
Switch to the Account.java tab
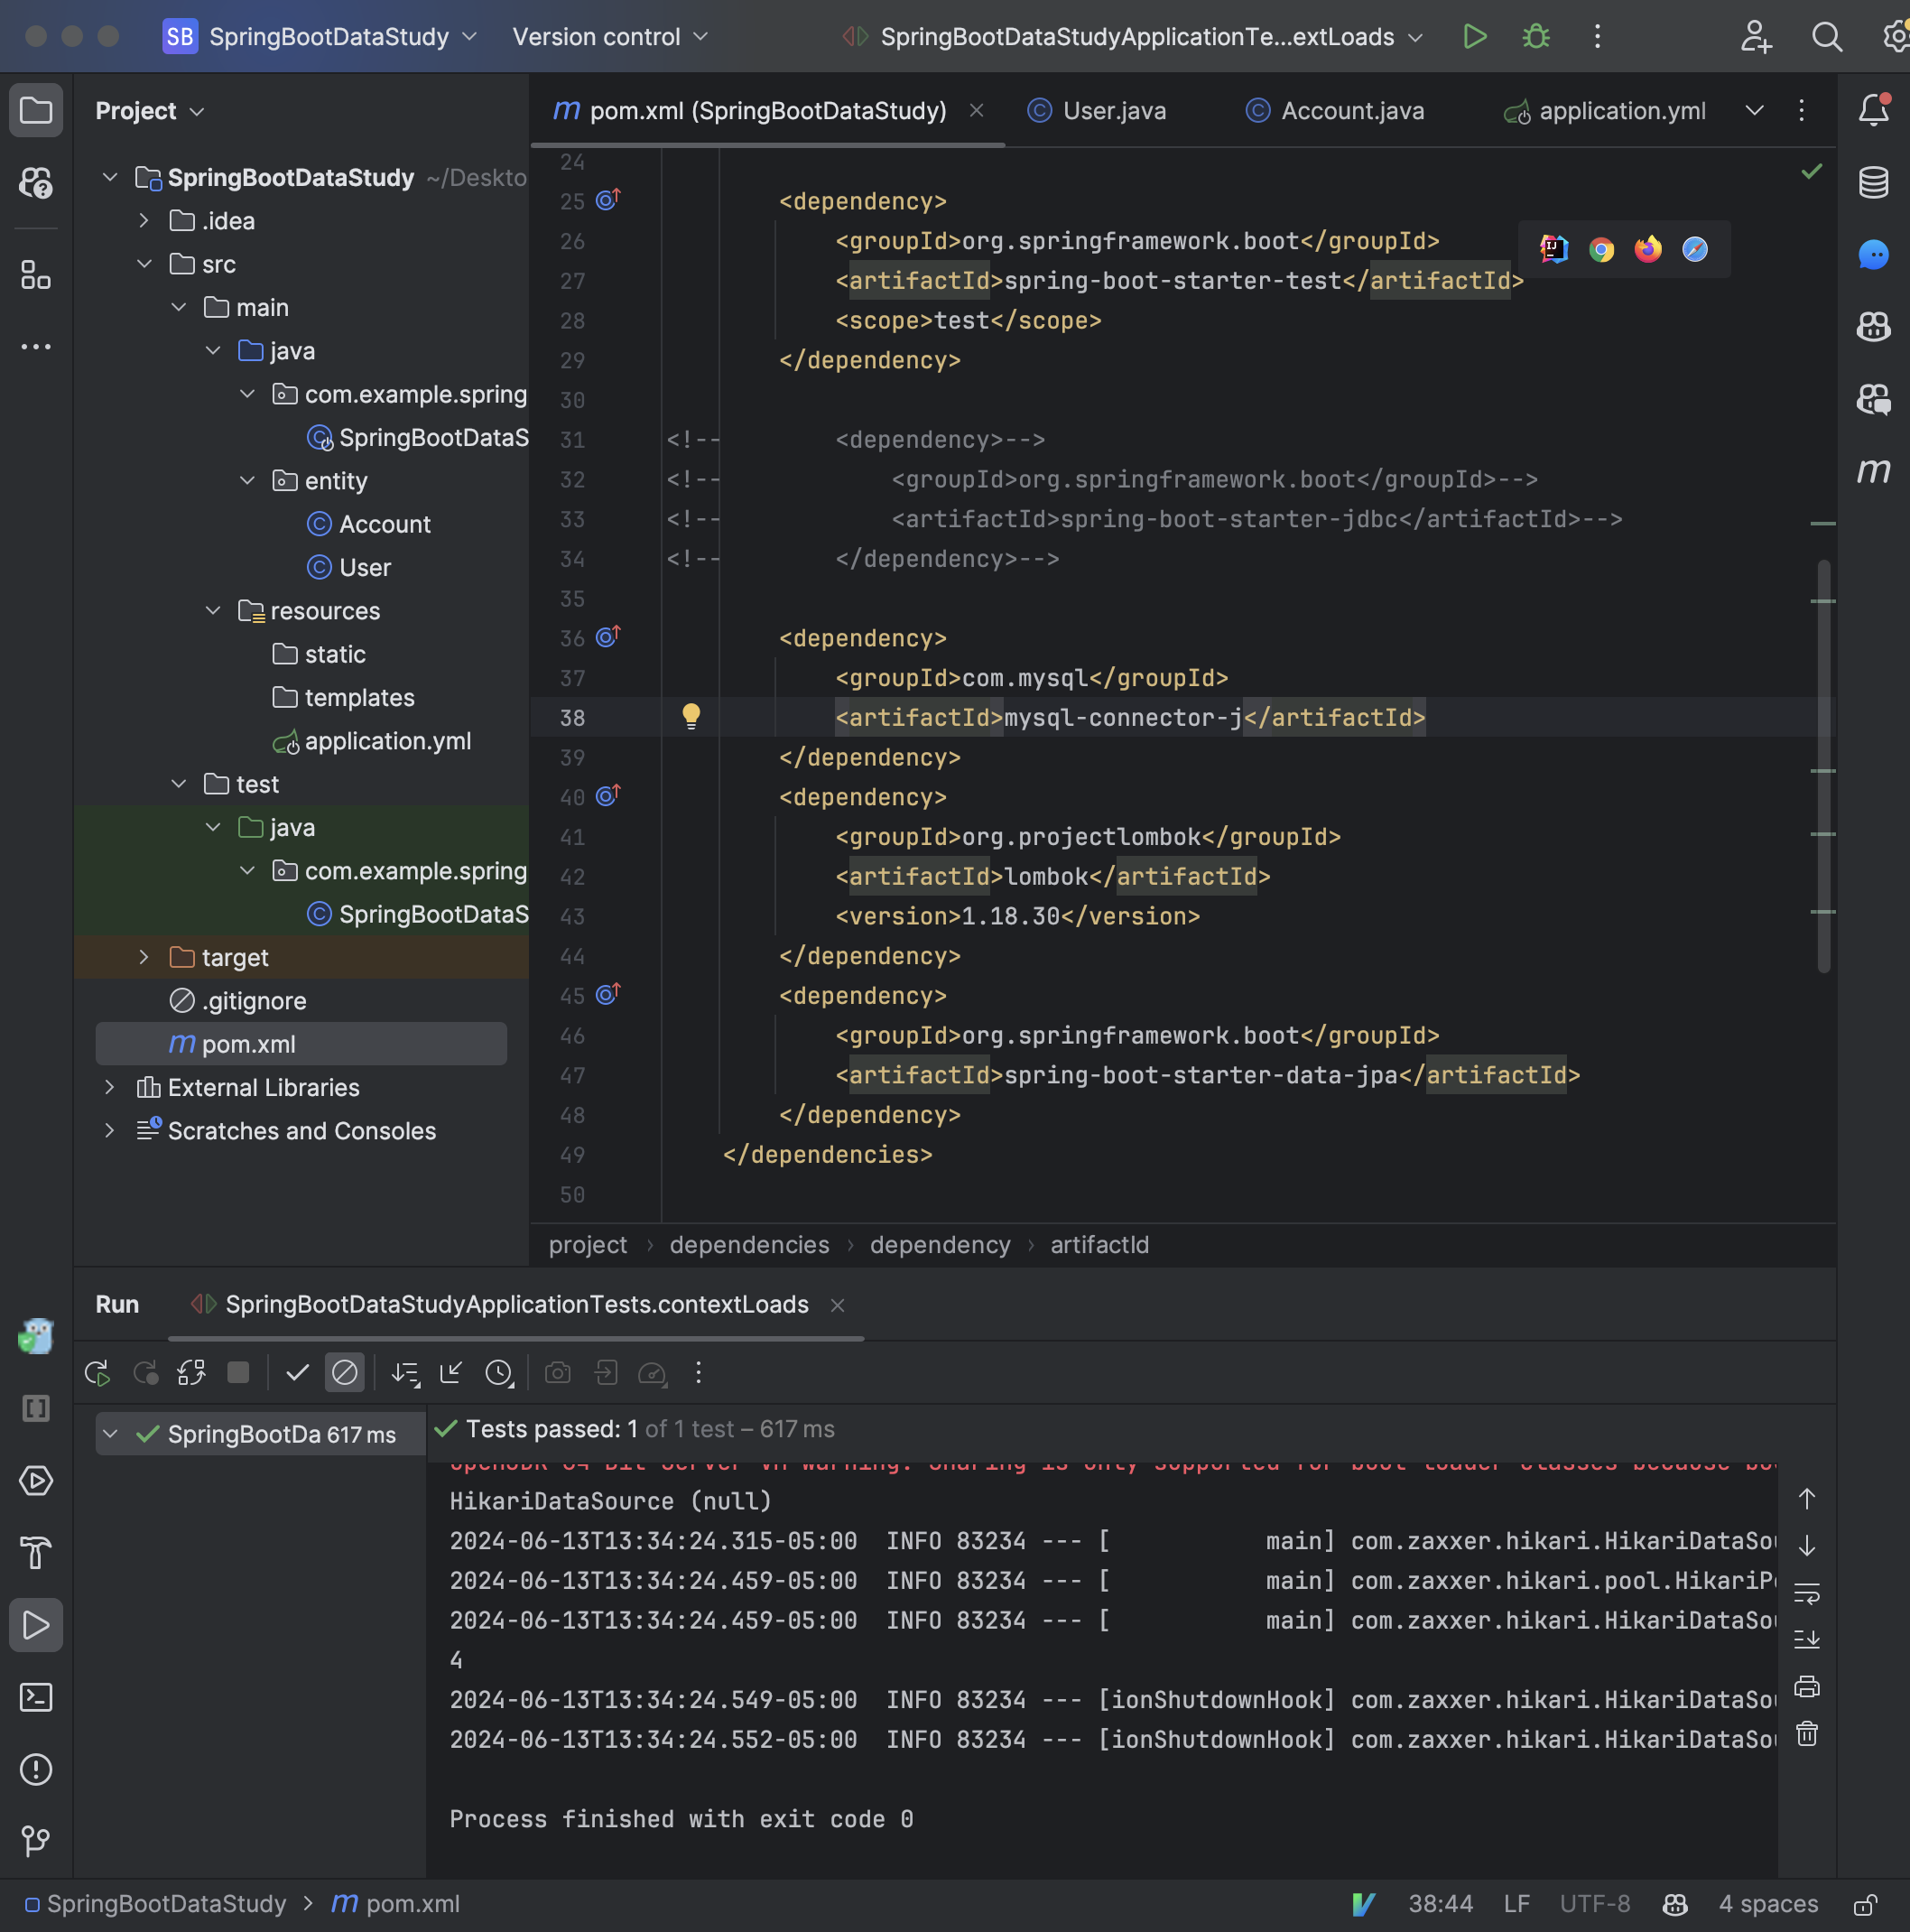(1354, 110)
